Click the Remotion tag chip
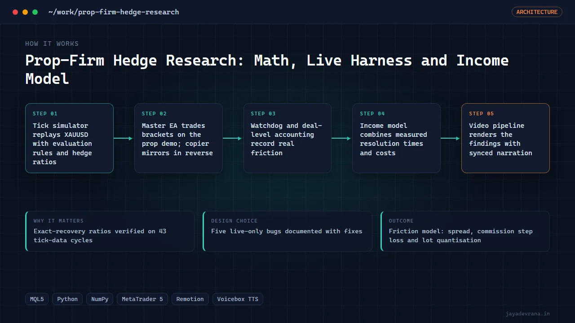Viewport: 575px width, 323px height. click(x=190, y=299)
